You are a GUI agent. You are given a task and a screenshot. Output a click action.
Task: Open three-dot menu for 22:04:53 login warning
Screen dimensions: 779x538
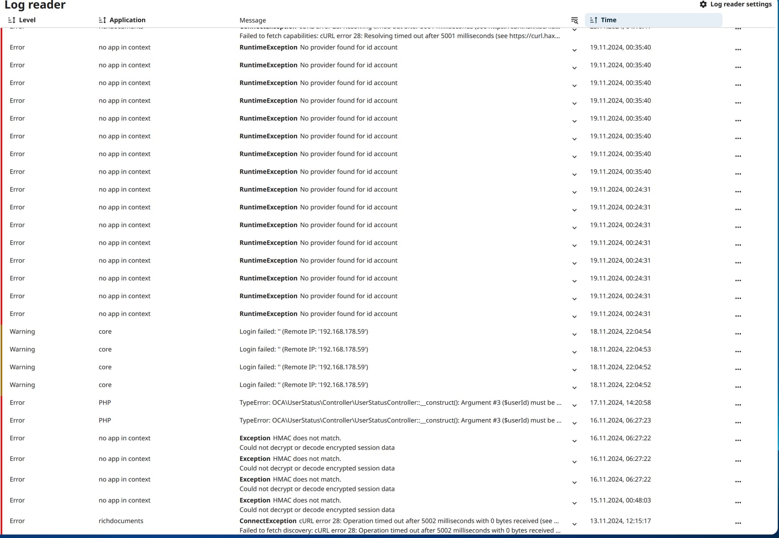[738, 352]
